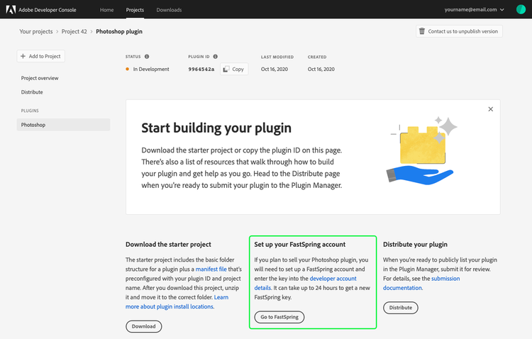
Task: Download the starter project
Action: tap(143, 327)
